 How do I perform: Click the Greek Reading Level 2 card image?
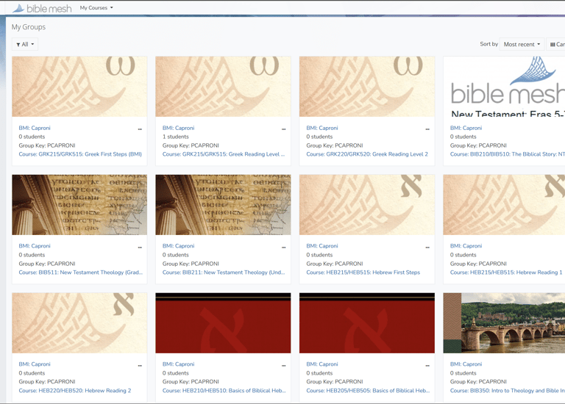point(367,87)
